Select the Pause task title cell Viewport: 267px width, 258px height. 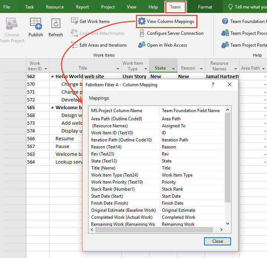point(66,146)
